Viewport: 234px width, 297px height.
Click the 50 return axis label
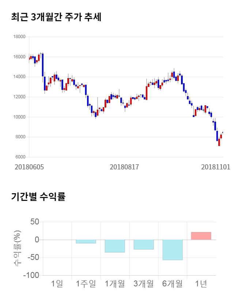[x=35, y=222]
